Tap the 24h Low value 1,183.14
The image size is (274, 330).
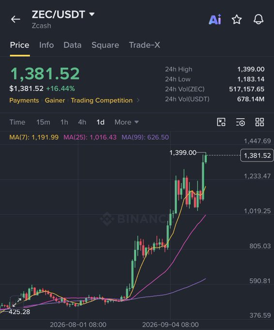[x=251, y=79]
